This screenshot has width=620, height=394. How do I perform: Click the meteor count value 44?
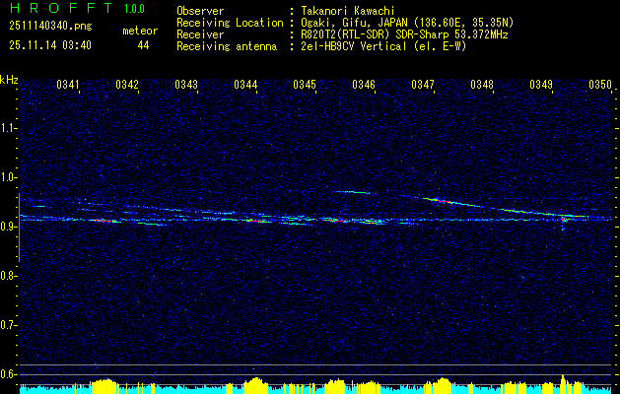click(143, 45)
